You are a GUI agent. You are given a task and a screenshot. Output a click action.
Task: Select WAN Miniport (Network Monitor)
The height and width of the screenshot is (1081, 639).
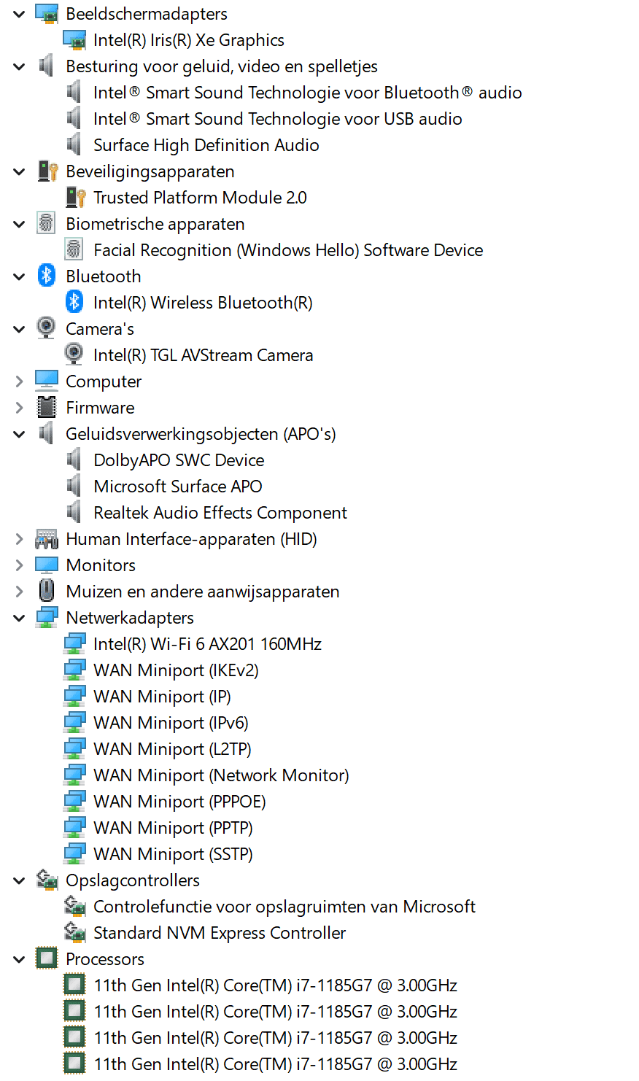pos(221,775)
